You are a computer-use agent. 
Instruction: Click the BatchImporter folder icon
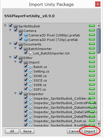click(x=26, y=49)
